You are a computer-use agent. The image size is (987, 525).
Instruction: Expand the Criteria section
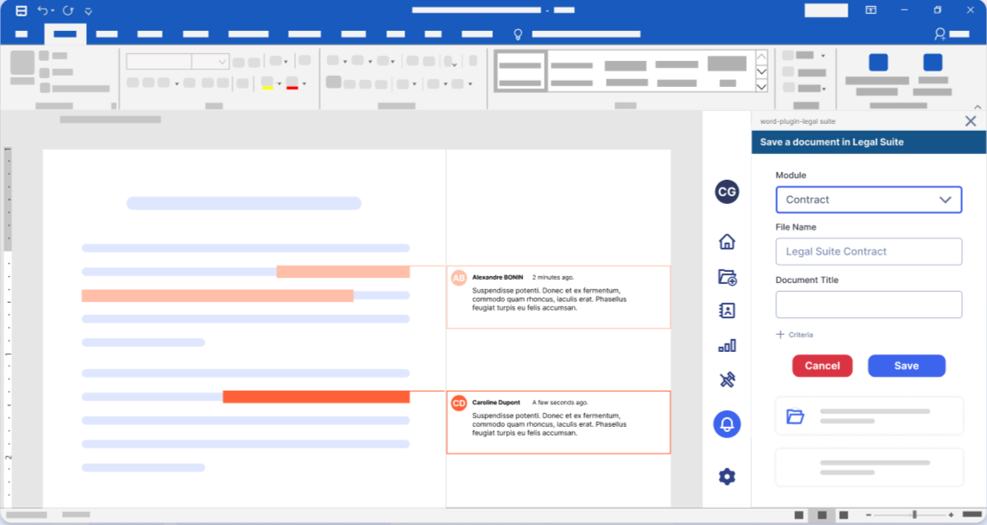click(x=794, y=335)
